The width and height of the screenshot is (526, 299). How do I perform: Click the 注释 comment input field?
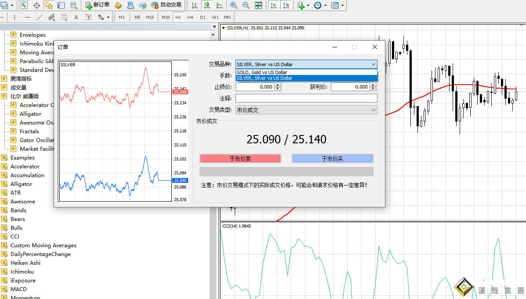tap(306, 98)
